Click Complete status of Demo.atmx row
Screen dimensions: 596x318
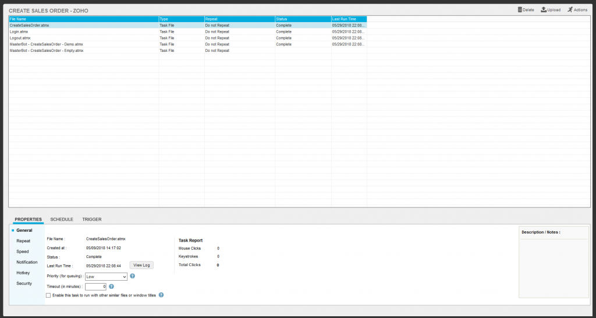click(283, 44)
